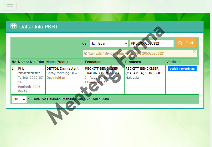Click the Produsen column header
Image resolution: width=212 pixels, height=147 pixels.
pyautogui.click(x=133, y=62)
